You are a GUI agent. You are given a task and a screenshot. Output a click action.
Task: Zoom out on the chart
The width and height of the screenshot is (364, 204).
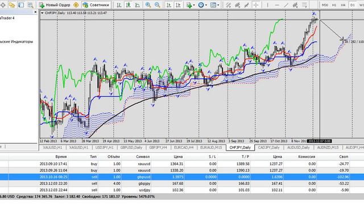[x=157, y=5]
